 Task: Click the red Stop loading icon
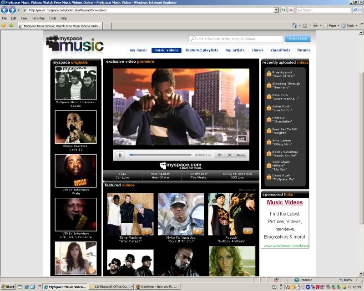pyautogui.click(x=291, y=10)
